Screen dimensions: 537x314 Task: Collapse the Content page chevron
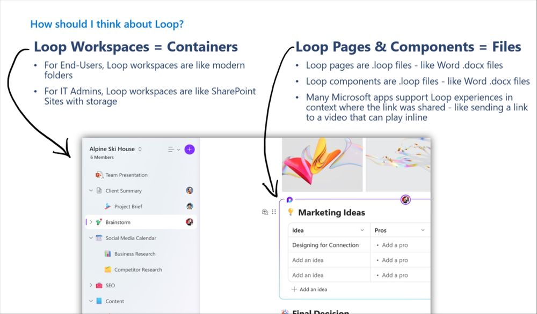[91, 301]
